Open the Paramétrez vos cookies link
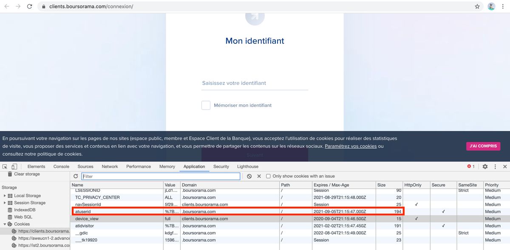 [x=351, y=146]
